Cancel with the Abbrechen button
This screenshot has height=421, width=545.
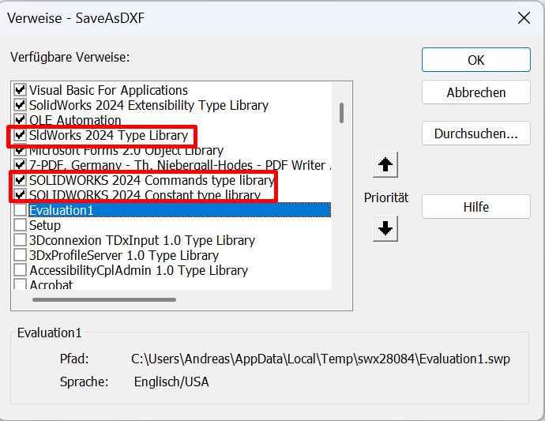tap(475, 92)
